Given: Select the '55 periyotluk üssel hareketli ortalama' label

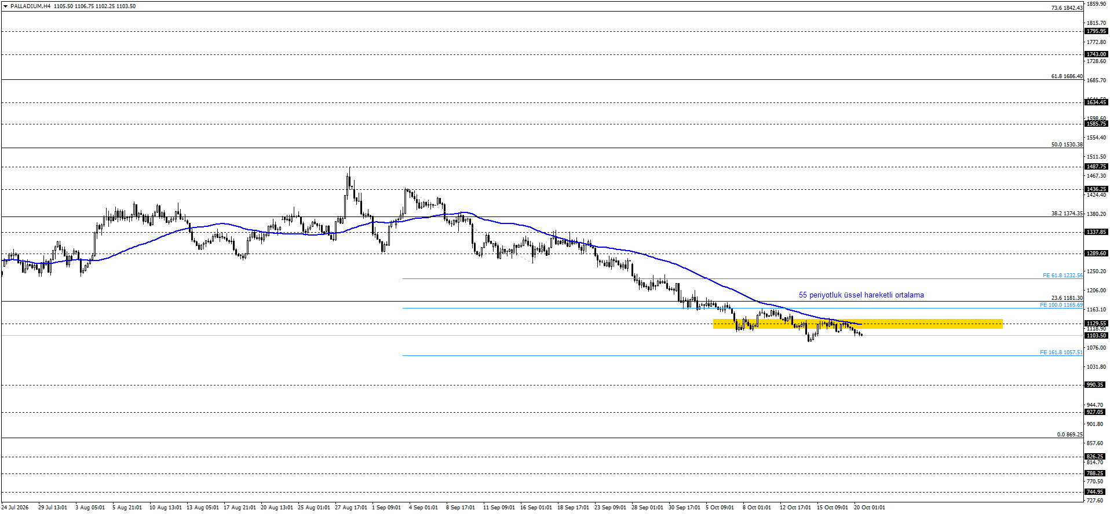Looking at the screenshot, I should pos(861,295).
